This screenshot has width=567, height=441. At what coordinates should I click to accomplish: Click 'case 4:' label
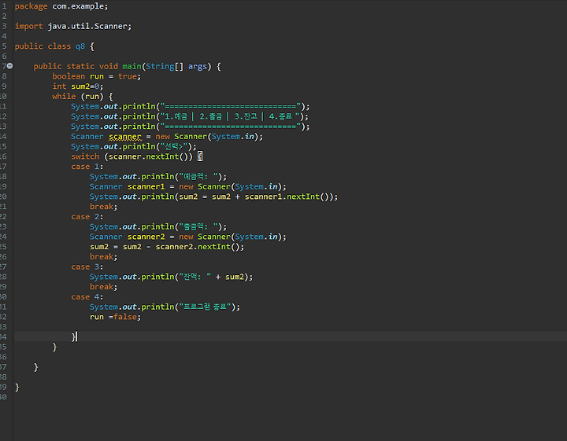point(87,297)
